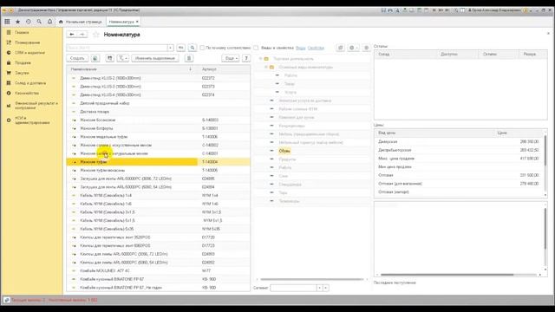Add Номенклатура to favorites with star outline
Screen dimensions: 555x312
click(x=96, y=35)
